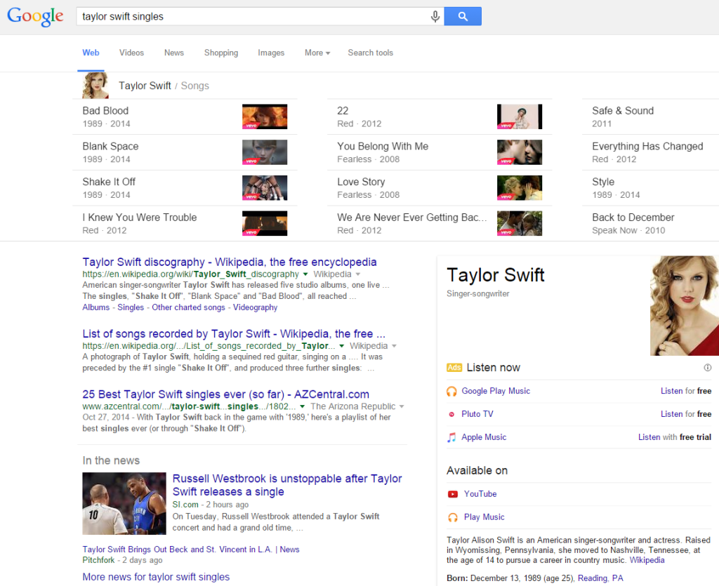Open green arrow next to azcentral URL

[x=302, y=407]
